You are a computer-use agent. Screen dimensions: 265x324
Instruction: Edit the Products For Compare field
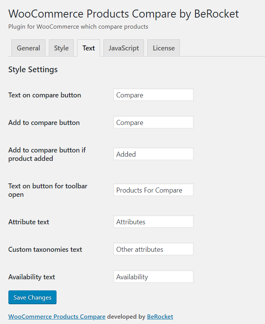click(154, 190)
